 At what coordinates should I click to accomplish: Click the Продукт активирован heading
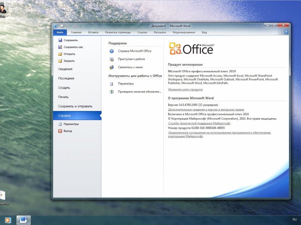pyautogui.click(x=185, y=64)
